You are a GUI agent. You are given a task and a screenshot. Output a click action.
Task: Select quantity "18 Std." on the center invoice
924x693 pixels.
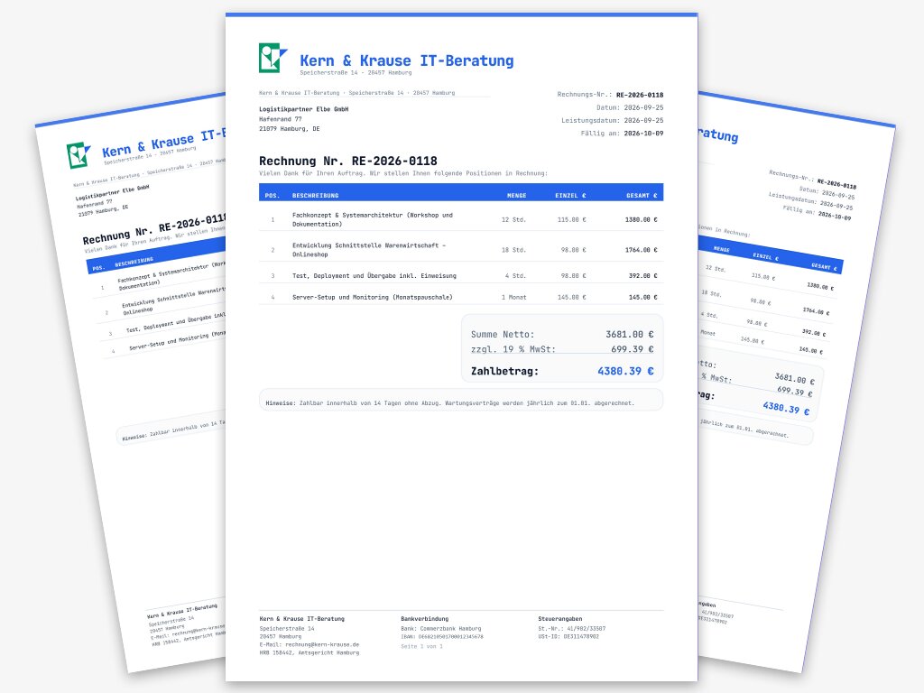(x=513, y=250)
